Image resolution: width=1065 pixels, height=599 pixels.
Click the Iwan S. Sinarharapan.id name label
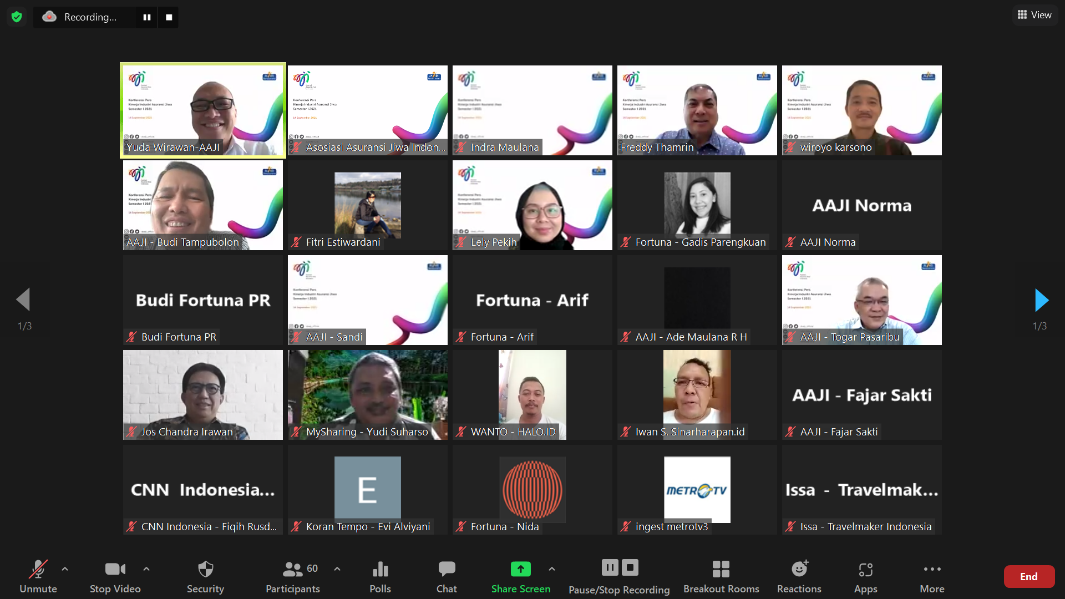[690, 432]
